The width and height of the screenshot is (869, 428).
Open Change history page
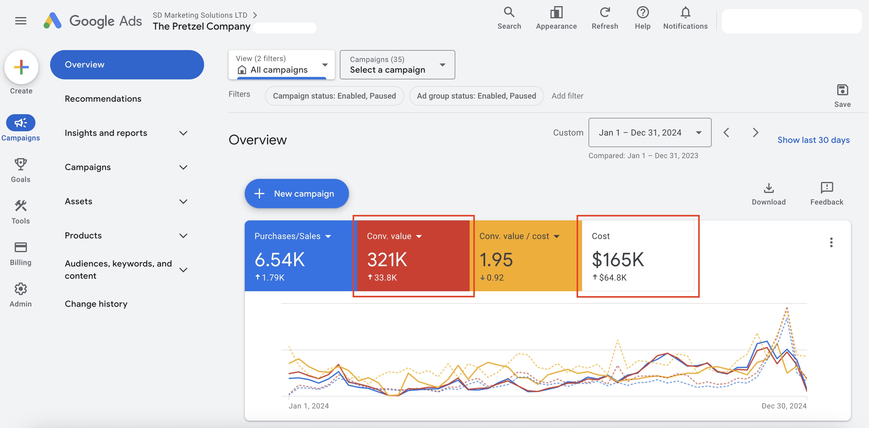[96, 304]
